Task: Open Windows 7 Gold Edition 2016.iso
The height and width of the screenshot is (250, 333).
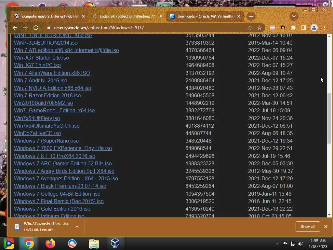Action: tap(52, 209)
